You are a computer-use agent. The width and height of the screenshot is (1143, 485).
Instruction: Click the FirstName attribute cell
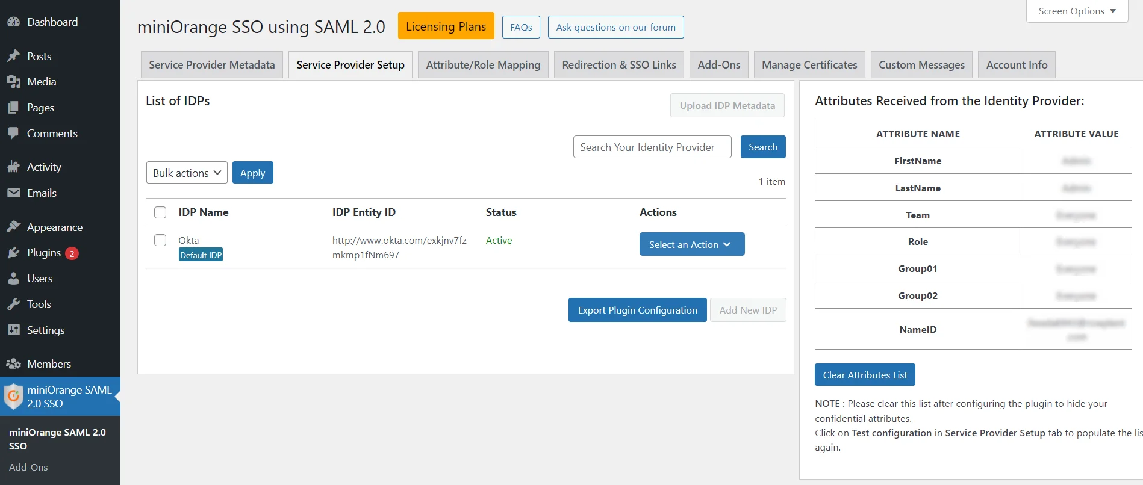(918, 161)
